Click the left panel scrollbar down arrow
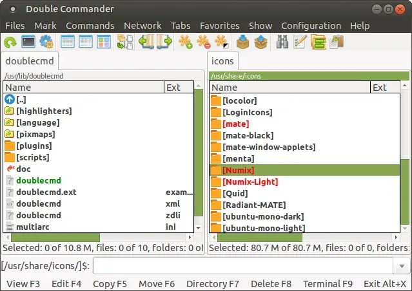The height and width of the screenshot is (291, 412). pyautogui.click(x=199, y=228)
